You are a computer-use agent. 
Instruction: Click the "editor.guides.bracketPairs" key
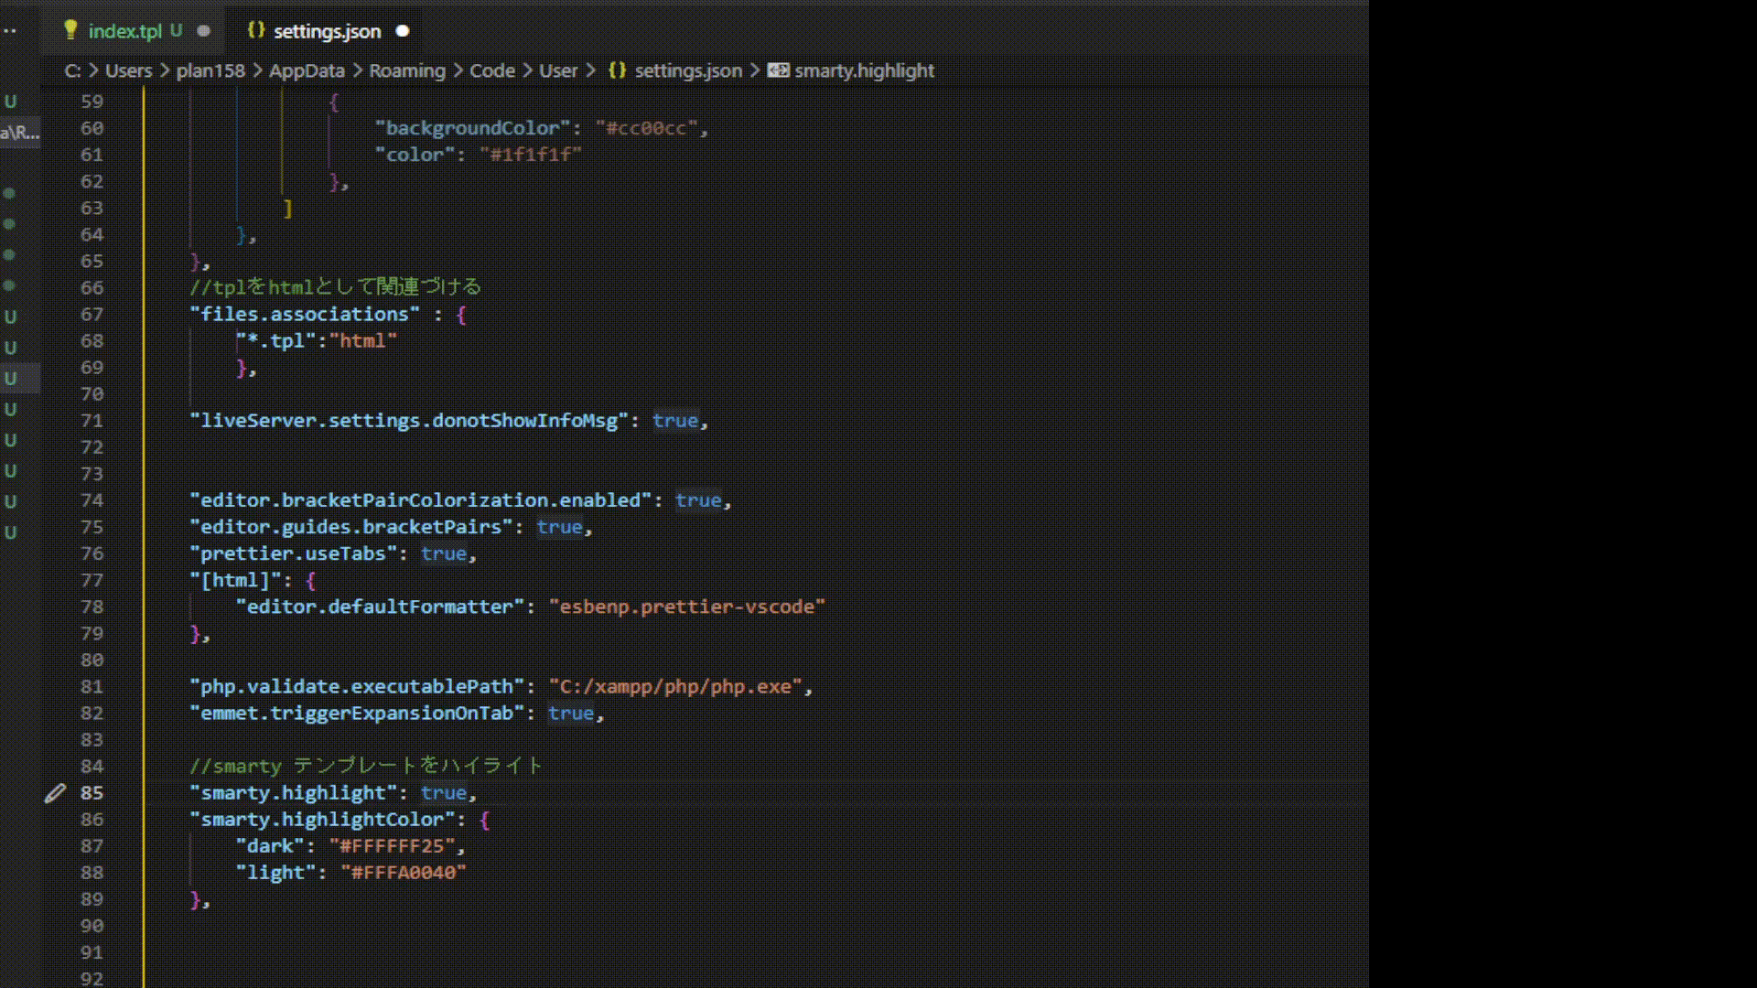pos(351,527)
